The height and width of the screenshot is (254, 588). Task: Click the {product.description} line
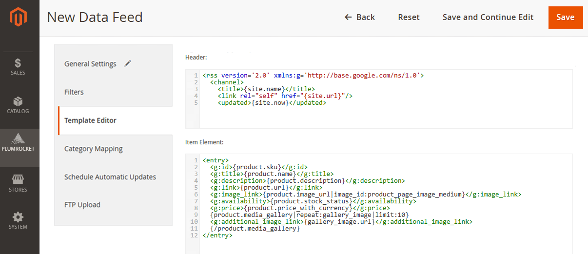[307, 180]
